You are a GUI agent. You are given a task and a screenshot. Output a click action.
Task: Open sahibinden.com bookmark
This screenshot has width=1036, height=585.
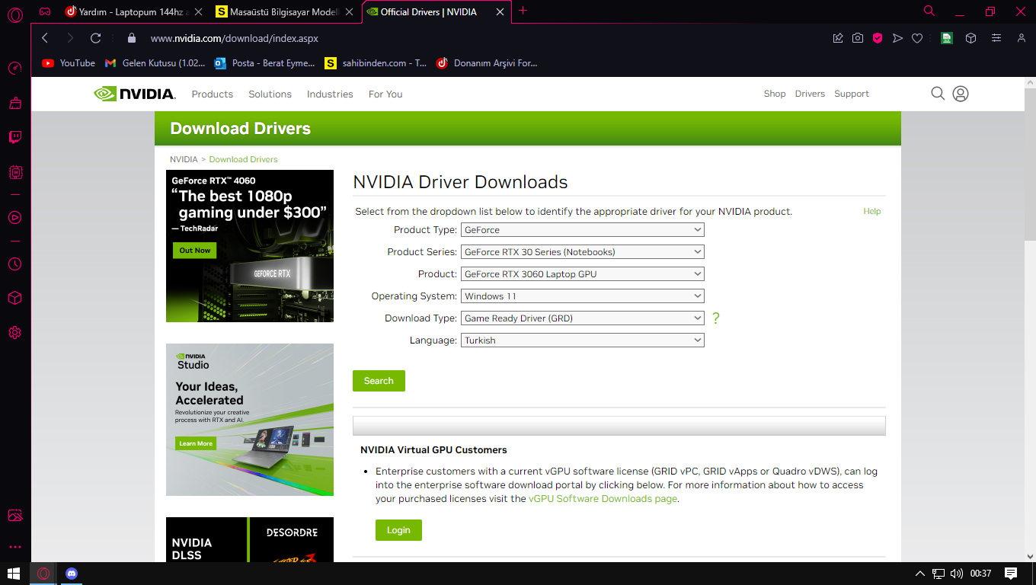coord(376,63)
